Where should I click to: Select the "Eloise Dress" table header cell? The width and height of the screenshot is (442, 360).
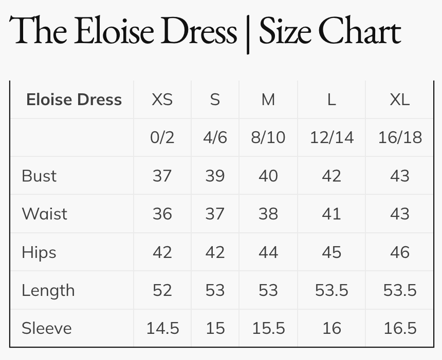(x=74, y=99)
